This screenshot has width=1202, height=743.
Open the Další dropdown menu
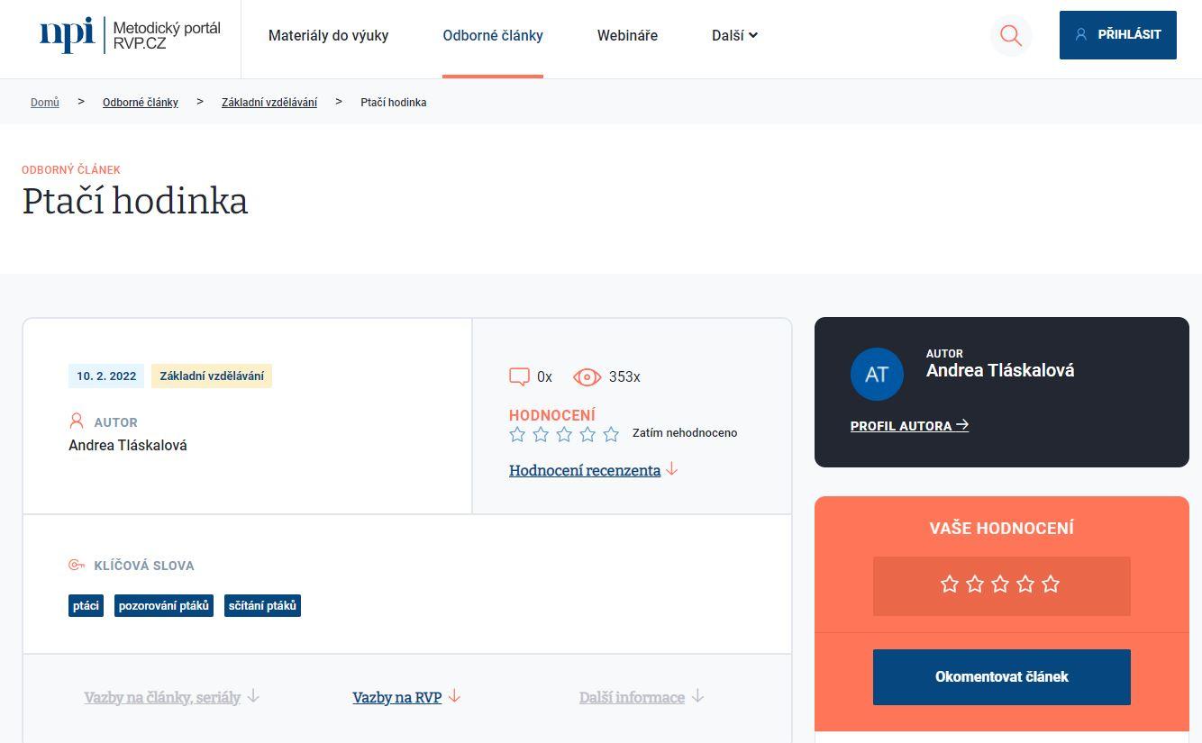(734, 36)
